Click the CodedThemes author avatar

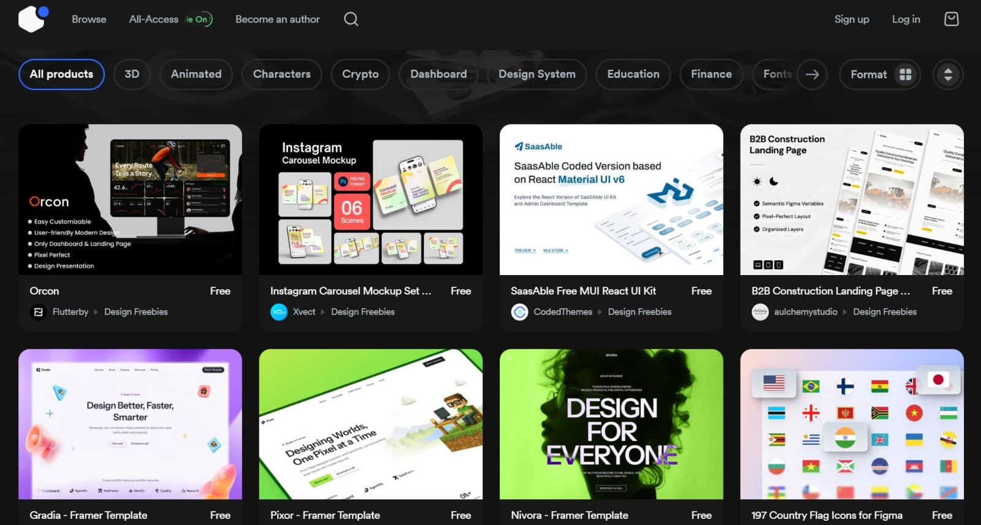click(x=519, y=312)
